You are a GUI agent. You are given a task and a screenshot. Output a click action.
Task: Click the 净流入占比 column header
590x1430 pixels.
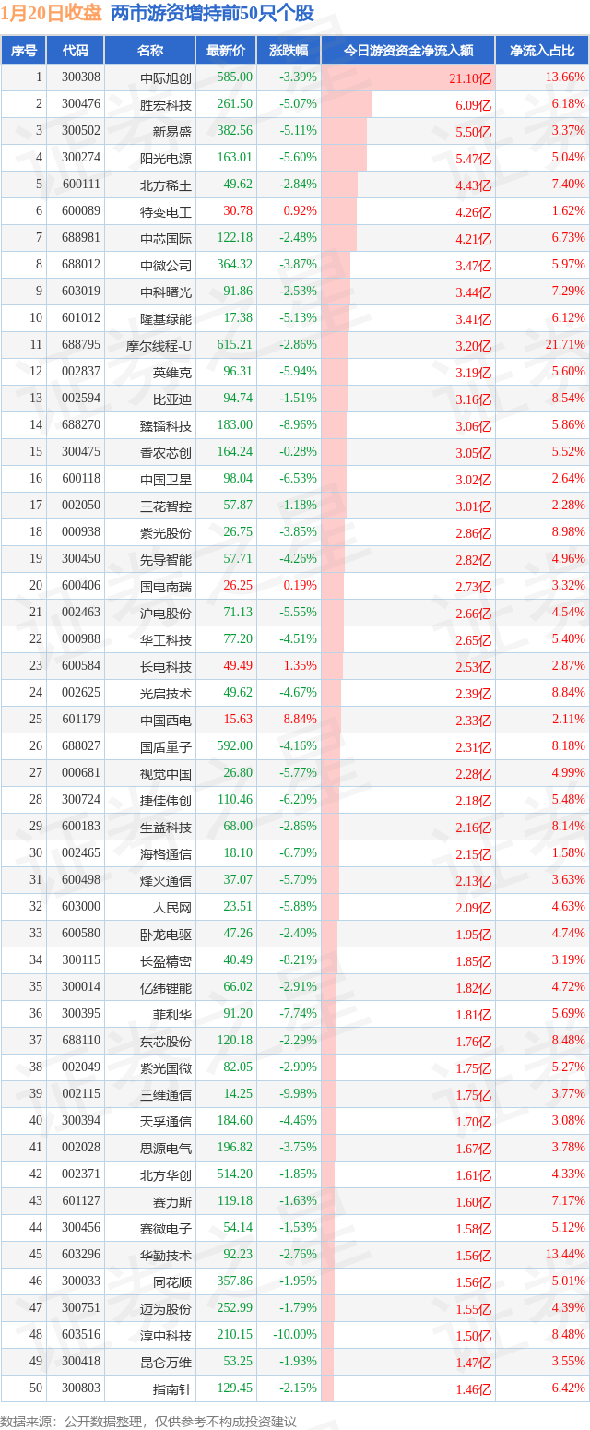click(x=542, y=51)
